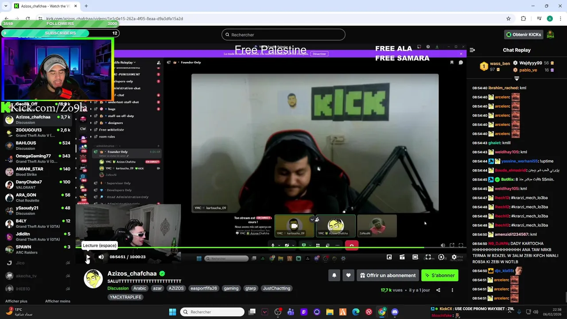Screen dimensions: 567x319
Task: Open Azizos_chafchaa channel name link
Action: [x=132, y=273]
